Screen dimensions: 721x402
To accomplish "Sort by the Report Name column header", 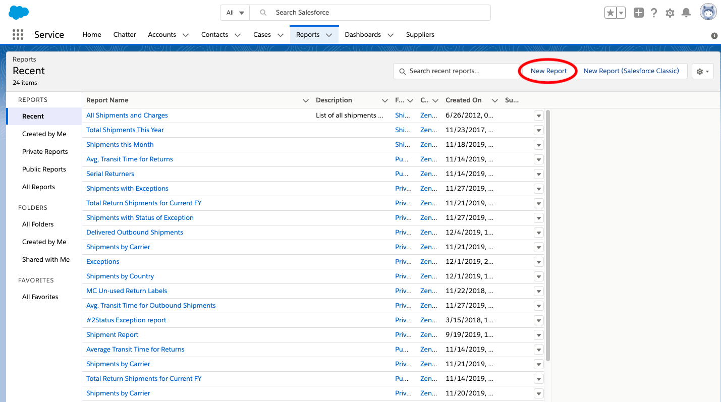I will pyautogui.click(x=107, y=100).
